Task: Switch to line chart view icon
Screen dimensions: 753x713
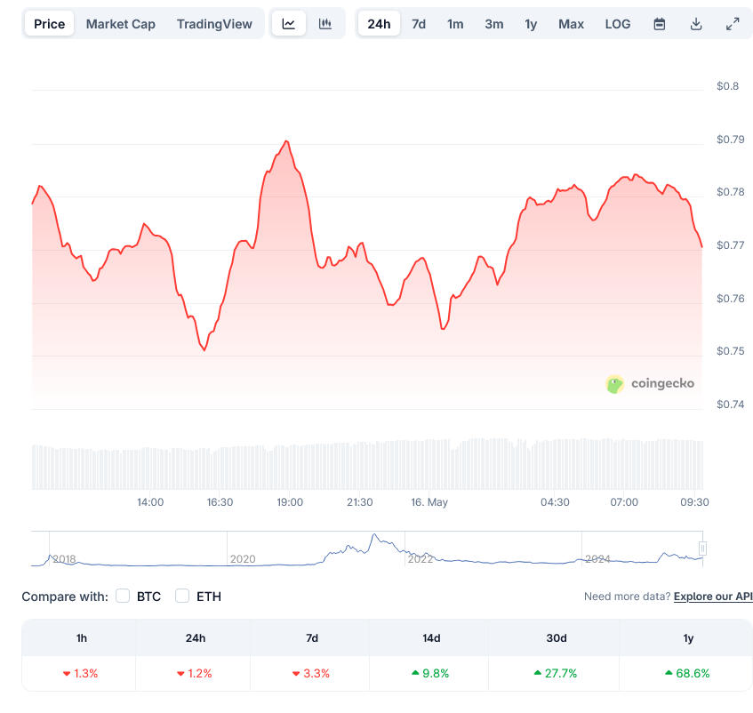Action: (x=288, y=24)
